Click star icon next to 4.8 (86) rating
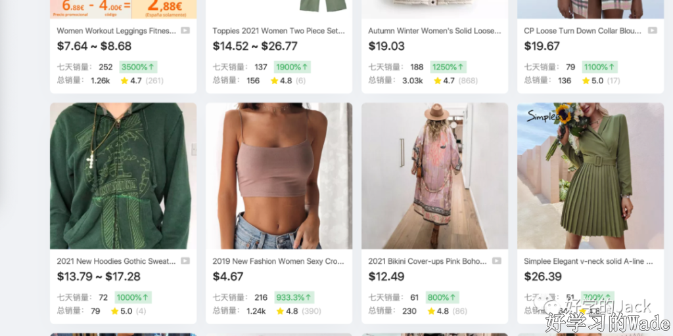Image resolution: width=673 pixels, height=336 pixels. point(430,311)
